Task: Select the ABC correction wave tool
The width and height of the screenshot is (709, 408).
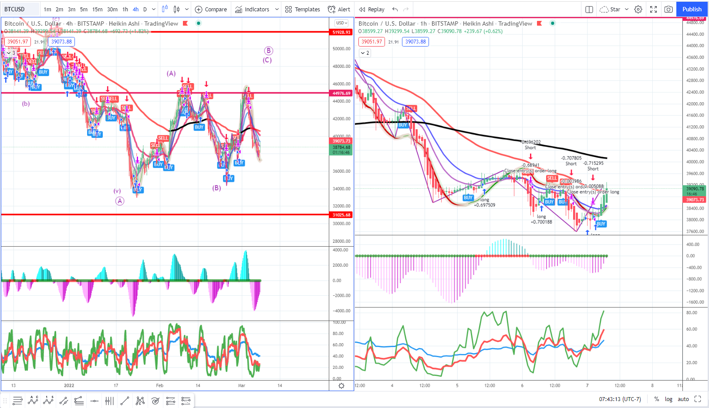Action: [33, 401]
